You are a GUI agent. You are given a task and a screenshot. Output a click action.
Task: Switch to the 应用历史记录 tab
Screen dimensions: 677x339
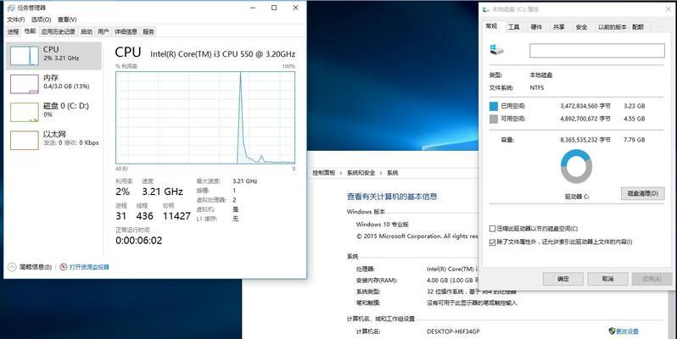(59, 31)
